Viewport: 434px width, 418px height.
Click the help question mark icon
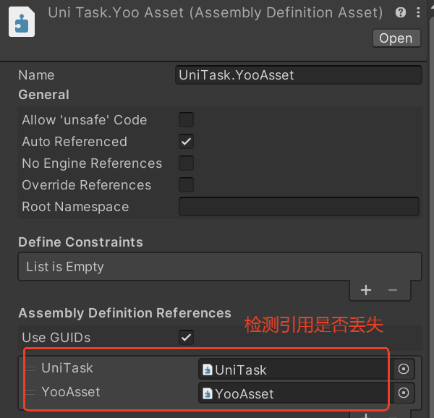click(x=401, y=12)
